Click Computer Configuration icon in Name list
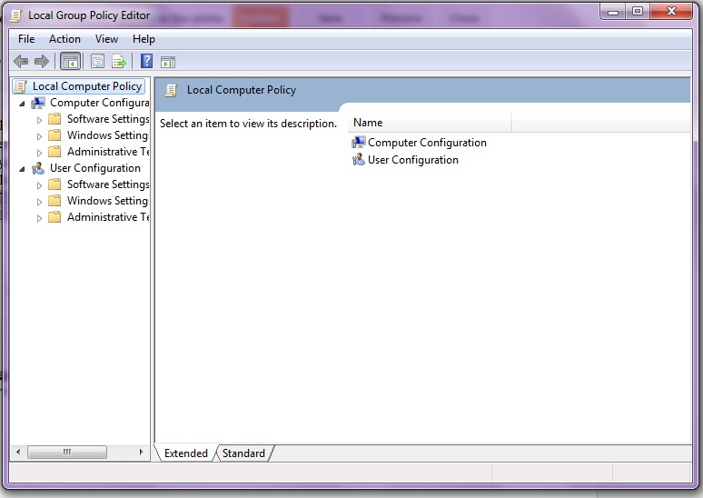Screen dimensions: 703x498 (359, 143)
